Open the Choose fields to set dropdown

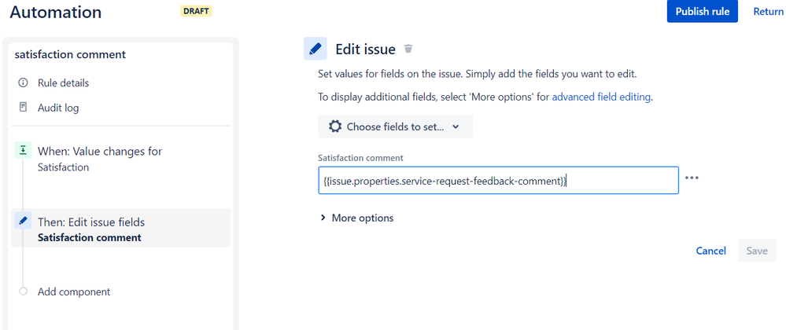click(x=395, y=126)
